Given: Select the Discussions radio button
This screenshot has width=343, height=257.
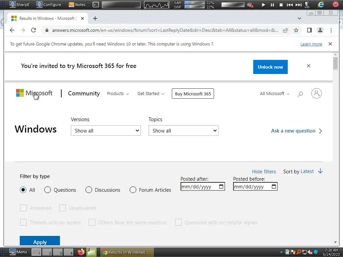Looking at the screenshot, I should 88,190.
